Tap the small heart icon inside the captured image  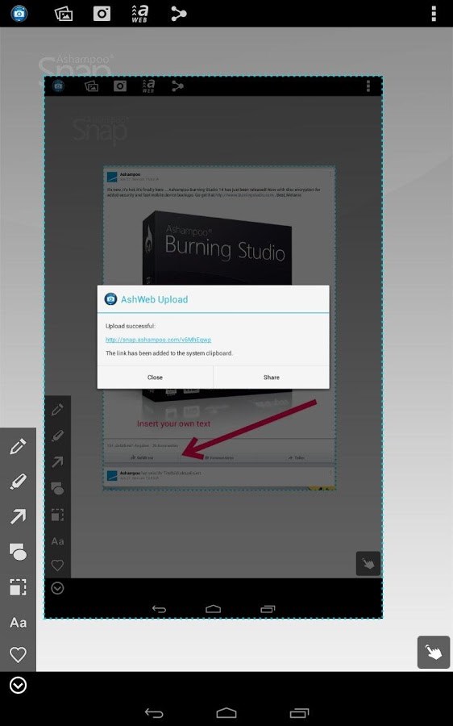57,565
